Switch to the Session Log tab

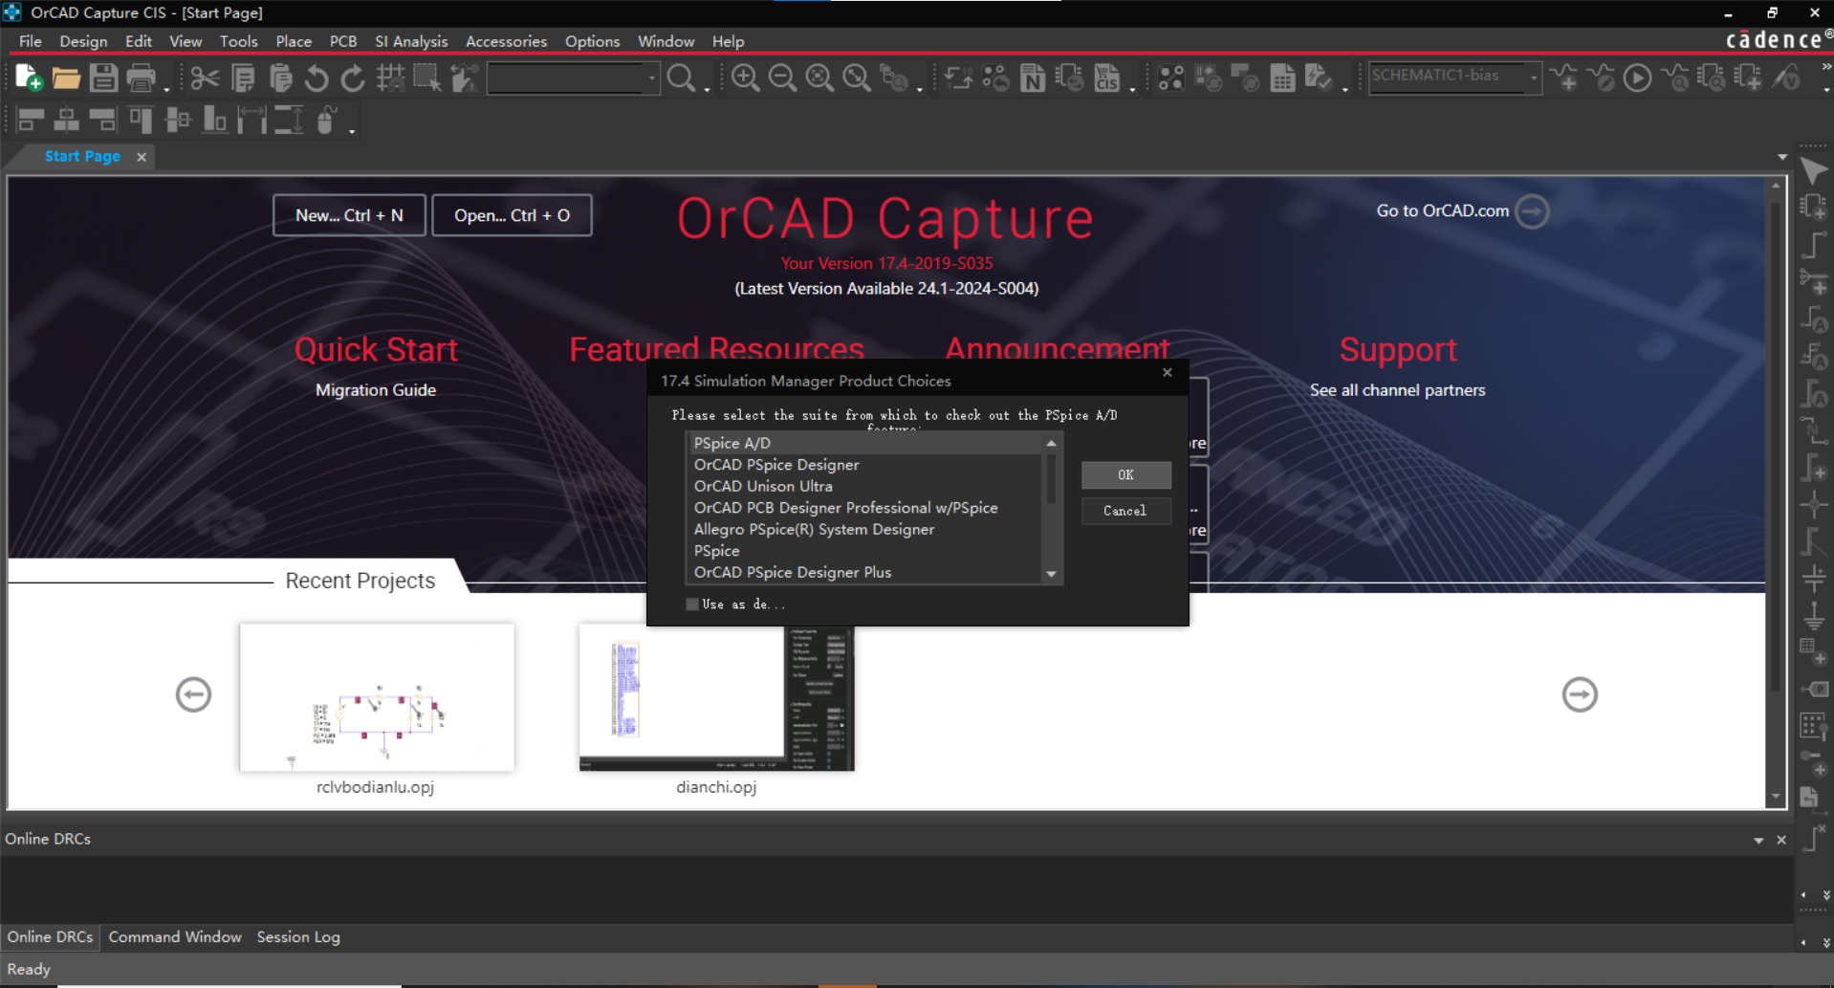pos(298,937)
